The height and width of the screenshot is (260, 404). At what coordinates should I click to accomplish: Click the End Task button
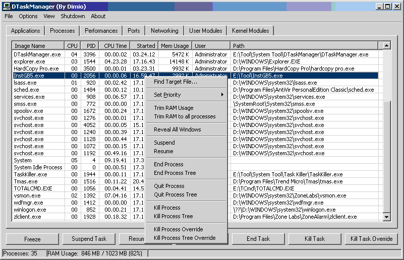258,239
